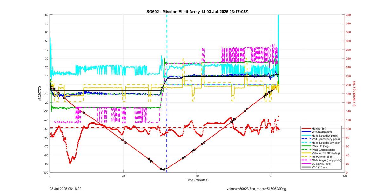Screen dimensions: 381x194
Task: Click the "-50" tick on the left axis
Action: (45, 129)
